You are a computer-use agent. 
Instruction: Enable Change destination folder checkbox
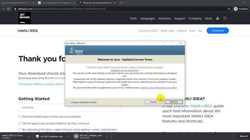[69, 102]
